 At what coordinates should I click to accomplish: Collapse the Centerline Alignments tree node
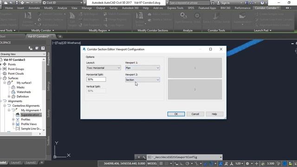point(5,106)
